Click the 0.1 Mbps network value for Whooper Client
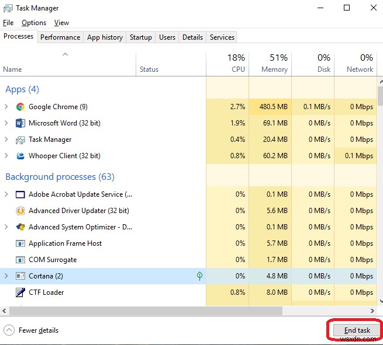 359,156
